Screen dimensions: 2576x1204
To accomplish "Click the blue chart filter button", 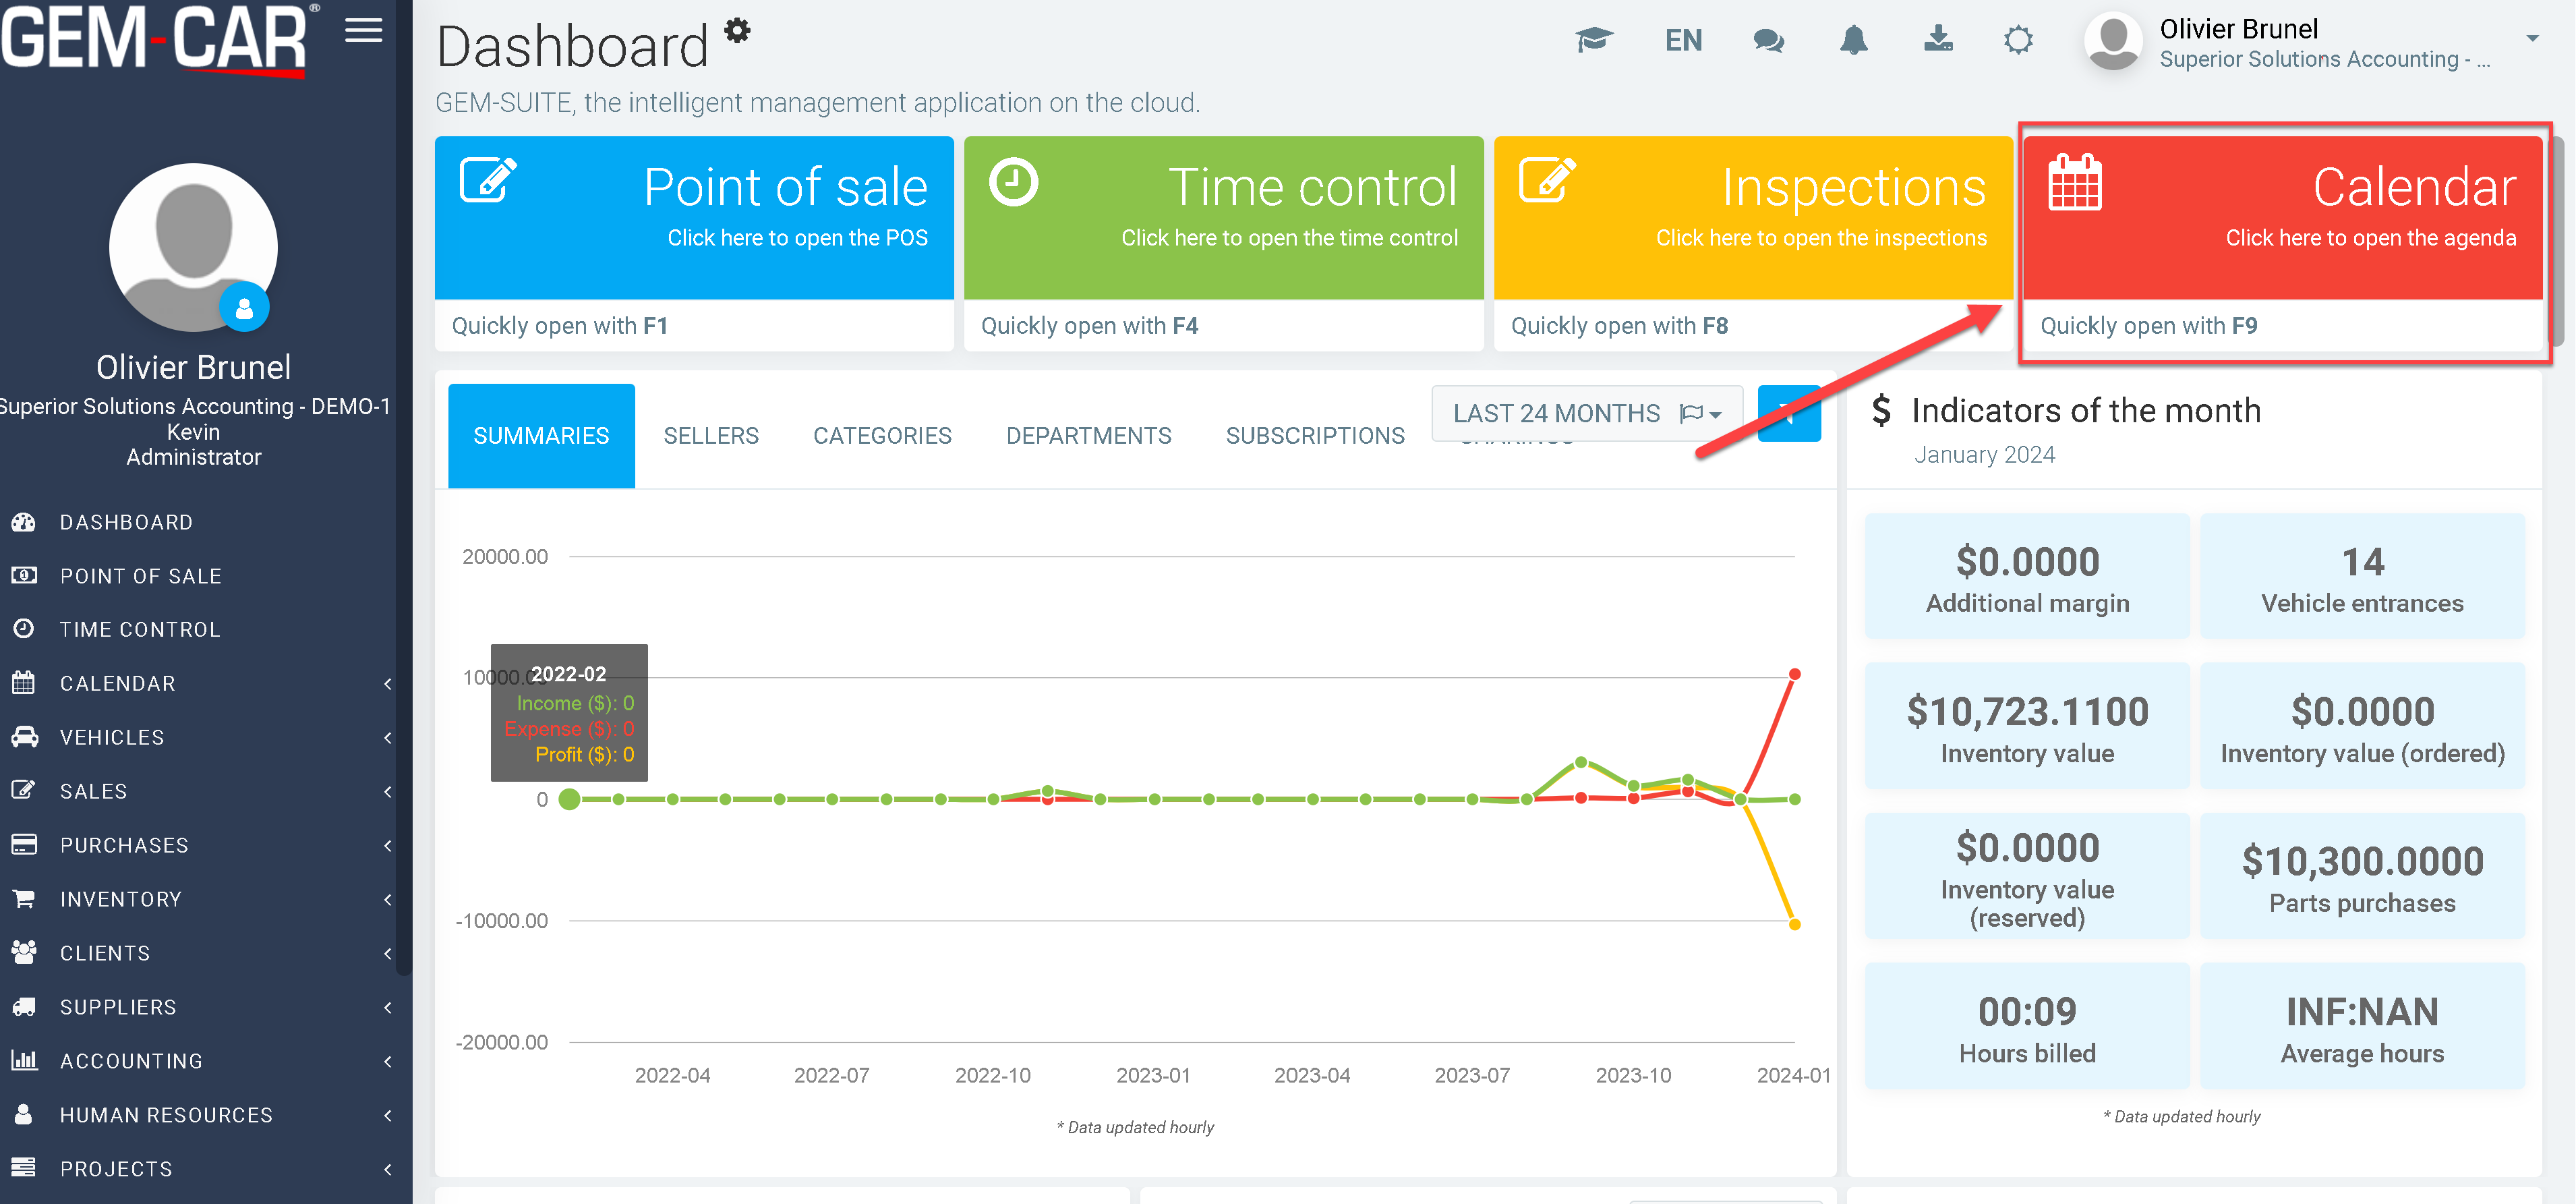I will [x=1789, y=413].
